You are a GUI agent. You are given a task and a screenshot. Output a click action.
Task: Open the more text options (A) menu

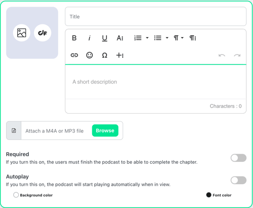(x=120, y=38)
